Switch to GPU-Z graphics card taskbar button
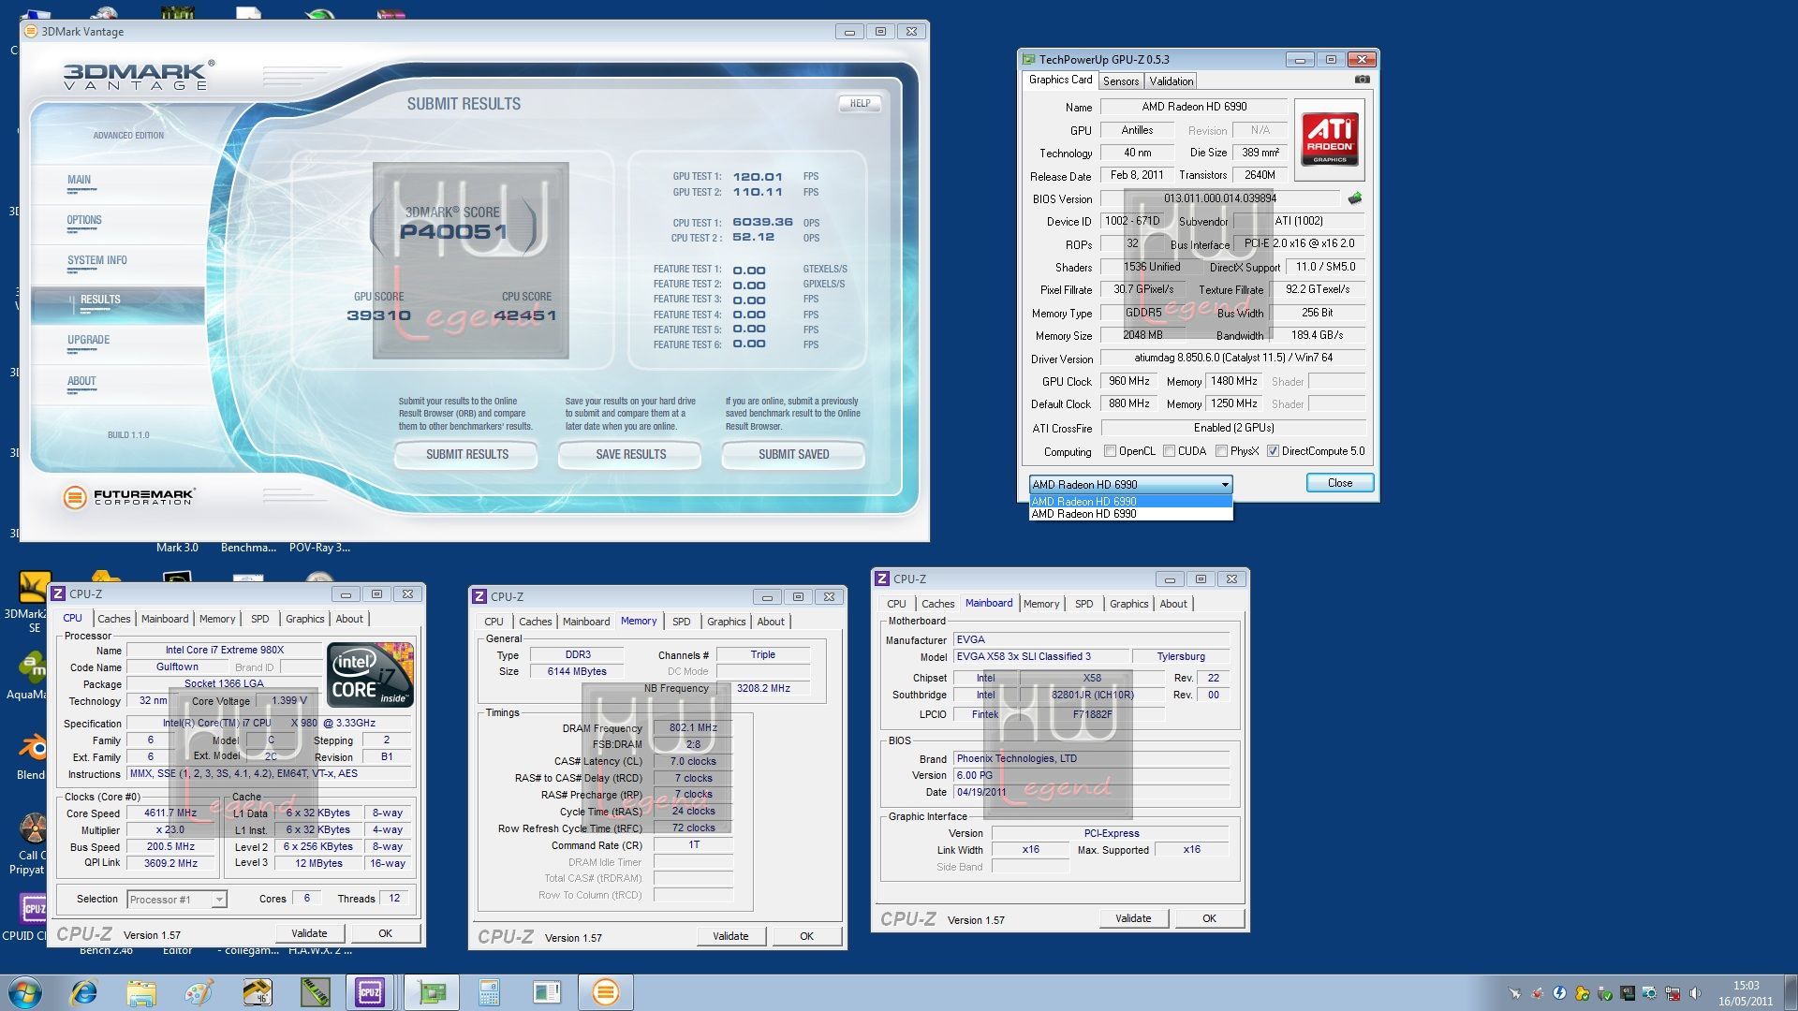1798x1011 pixels. (x=432, y=992)
